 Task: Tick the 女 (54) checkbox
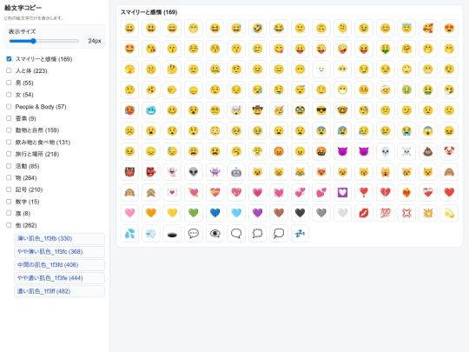pos(9,94)
